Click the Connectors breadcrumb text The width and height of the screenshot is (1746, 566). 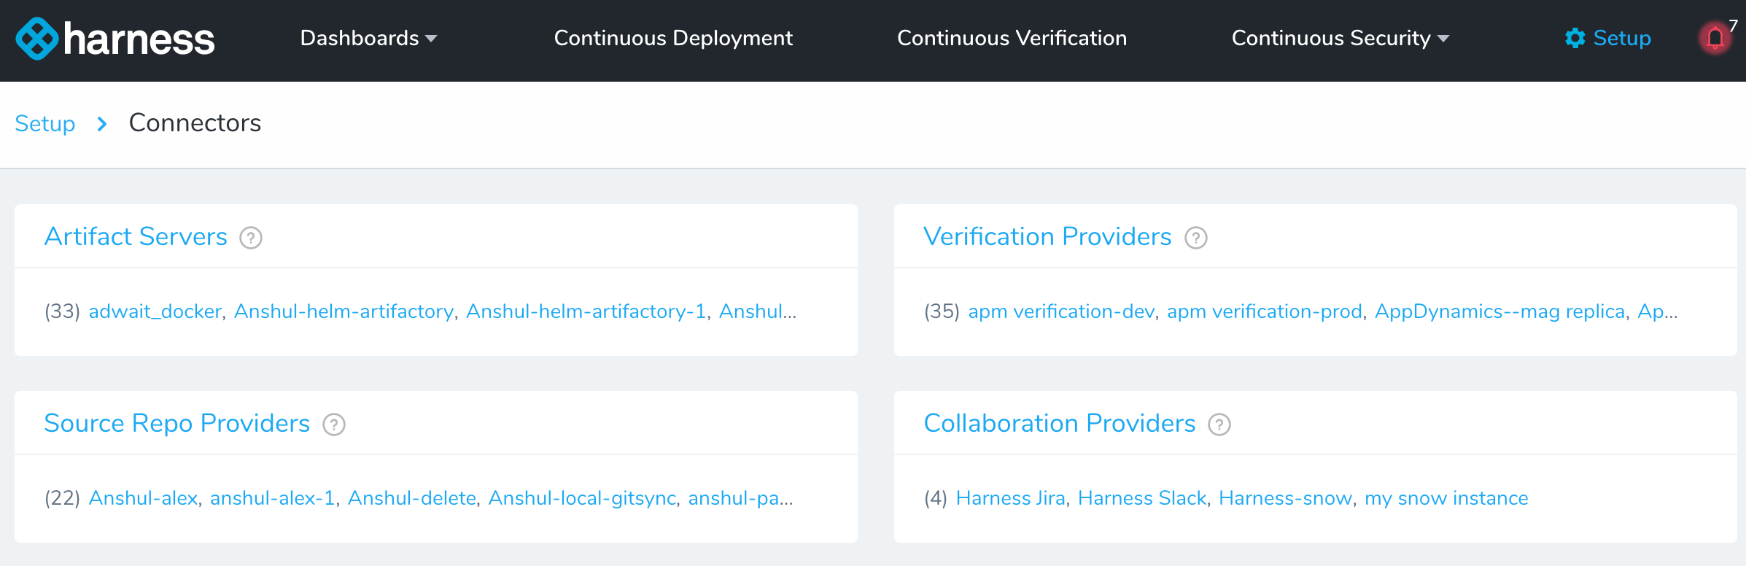point(195,123)
